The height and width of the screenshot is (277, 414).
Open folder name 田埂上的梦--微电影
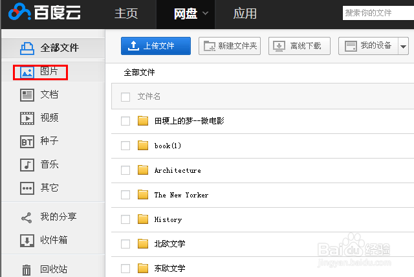190,121
